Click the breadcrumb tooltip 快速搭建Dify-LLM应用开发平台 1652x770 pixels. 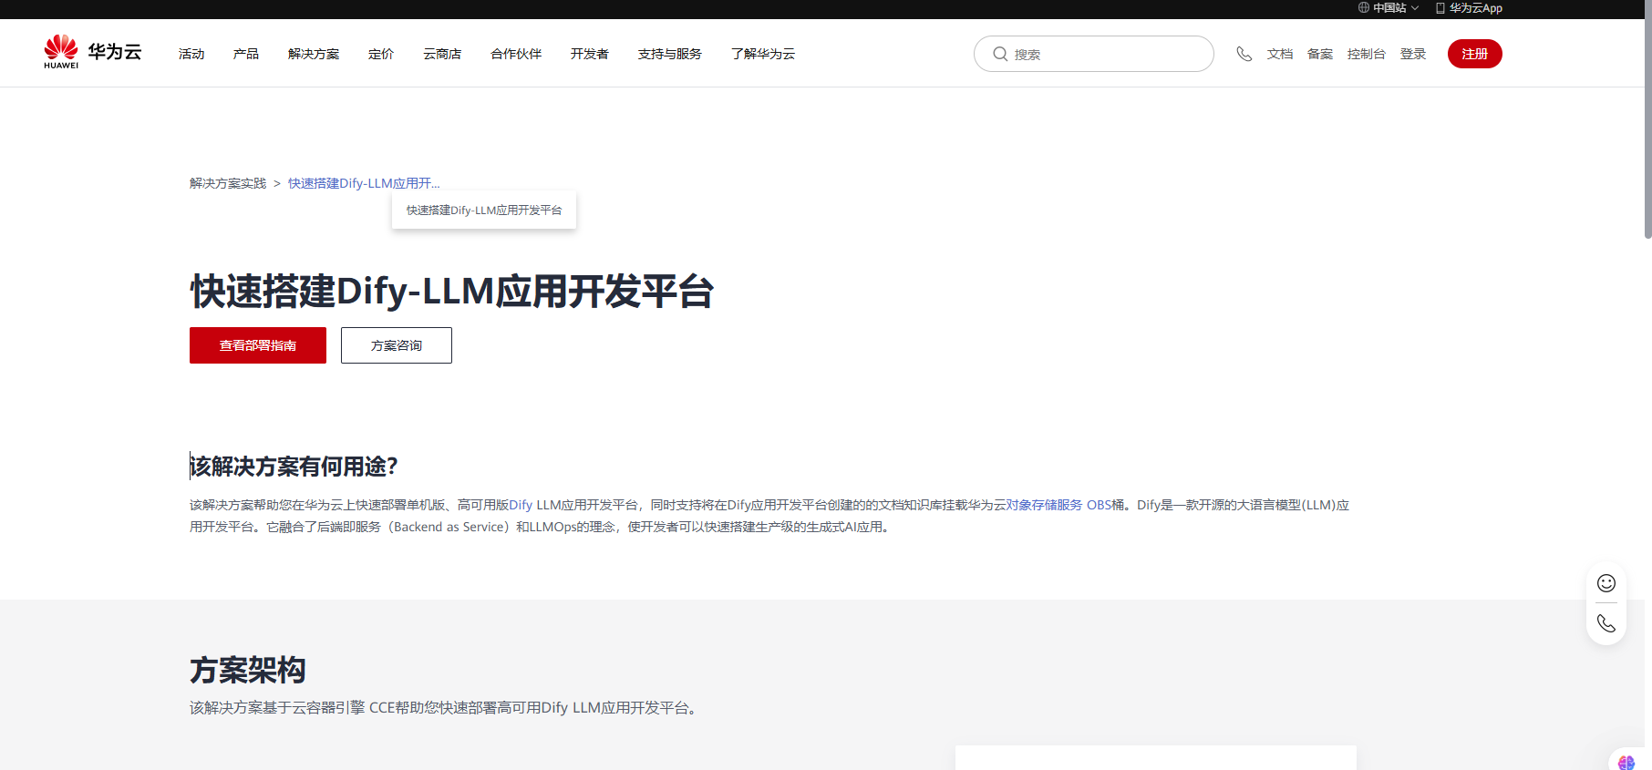[484, 210]
